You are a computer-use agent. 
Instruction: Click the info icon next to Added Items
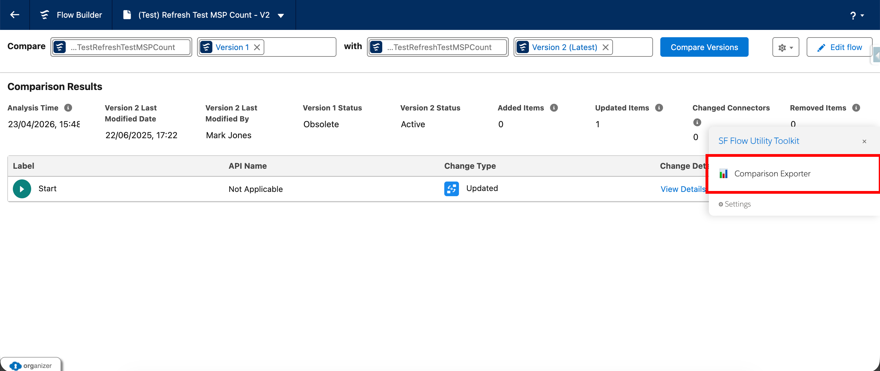click(554, 107)
